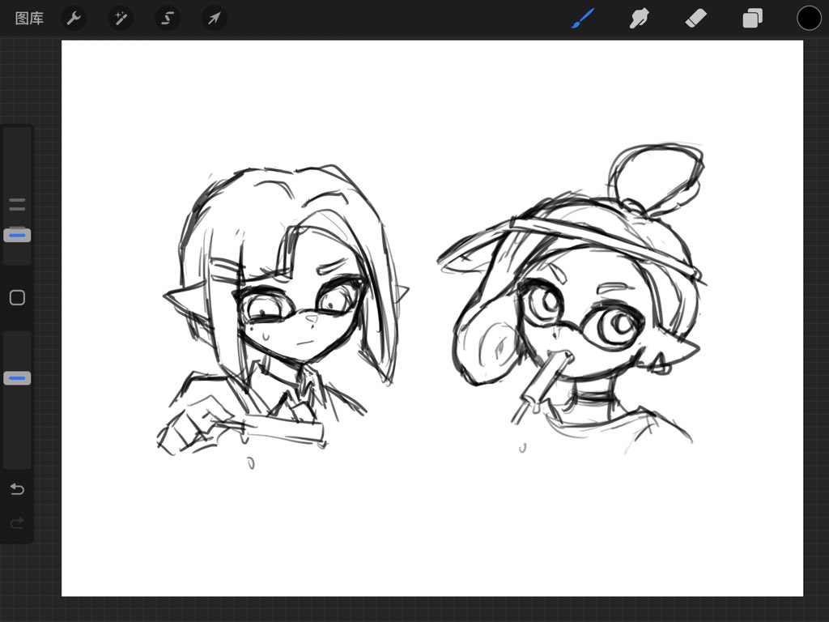
Task: Tap the square Modify button in sidebar
Action: point(17,298)
